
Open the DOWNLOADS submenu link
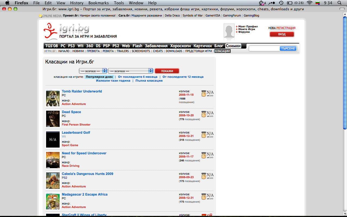[x=174, y=51]
